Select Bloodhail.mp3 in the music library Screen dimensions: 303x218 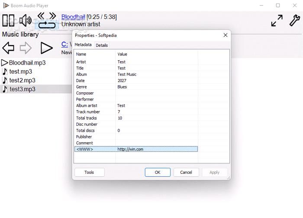tap(27, 62)
